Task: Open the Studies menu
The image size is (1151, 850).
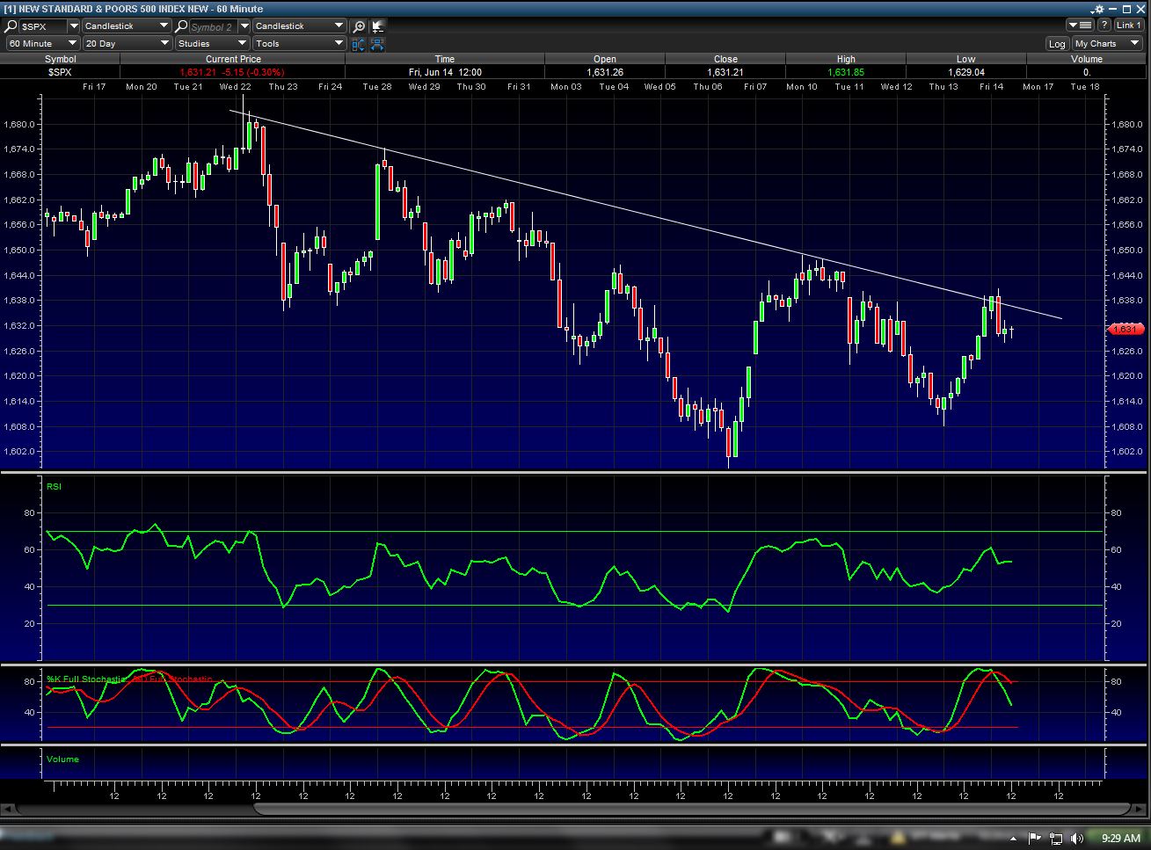Action: (212, 43)
